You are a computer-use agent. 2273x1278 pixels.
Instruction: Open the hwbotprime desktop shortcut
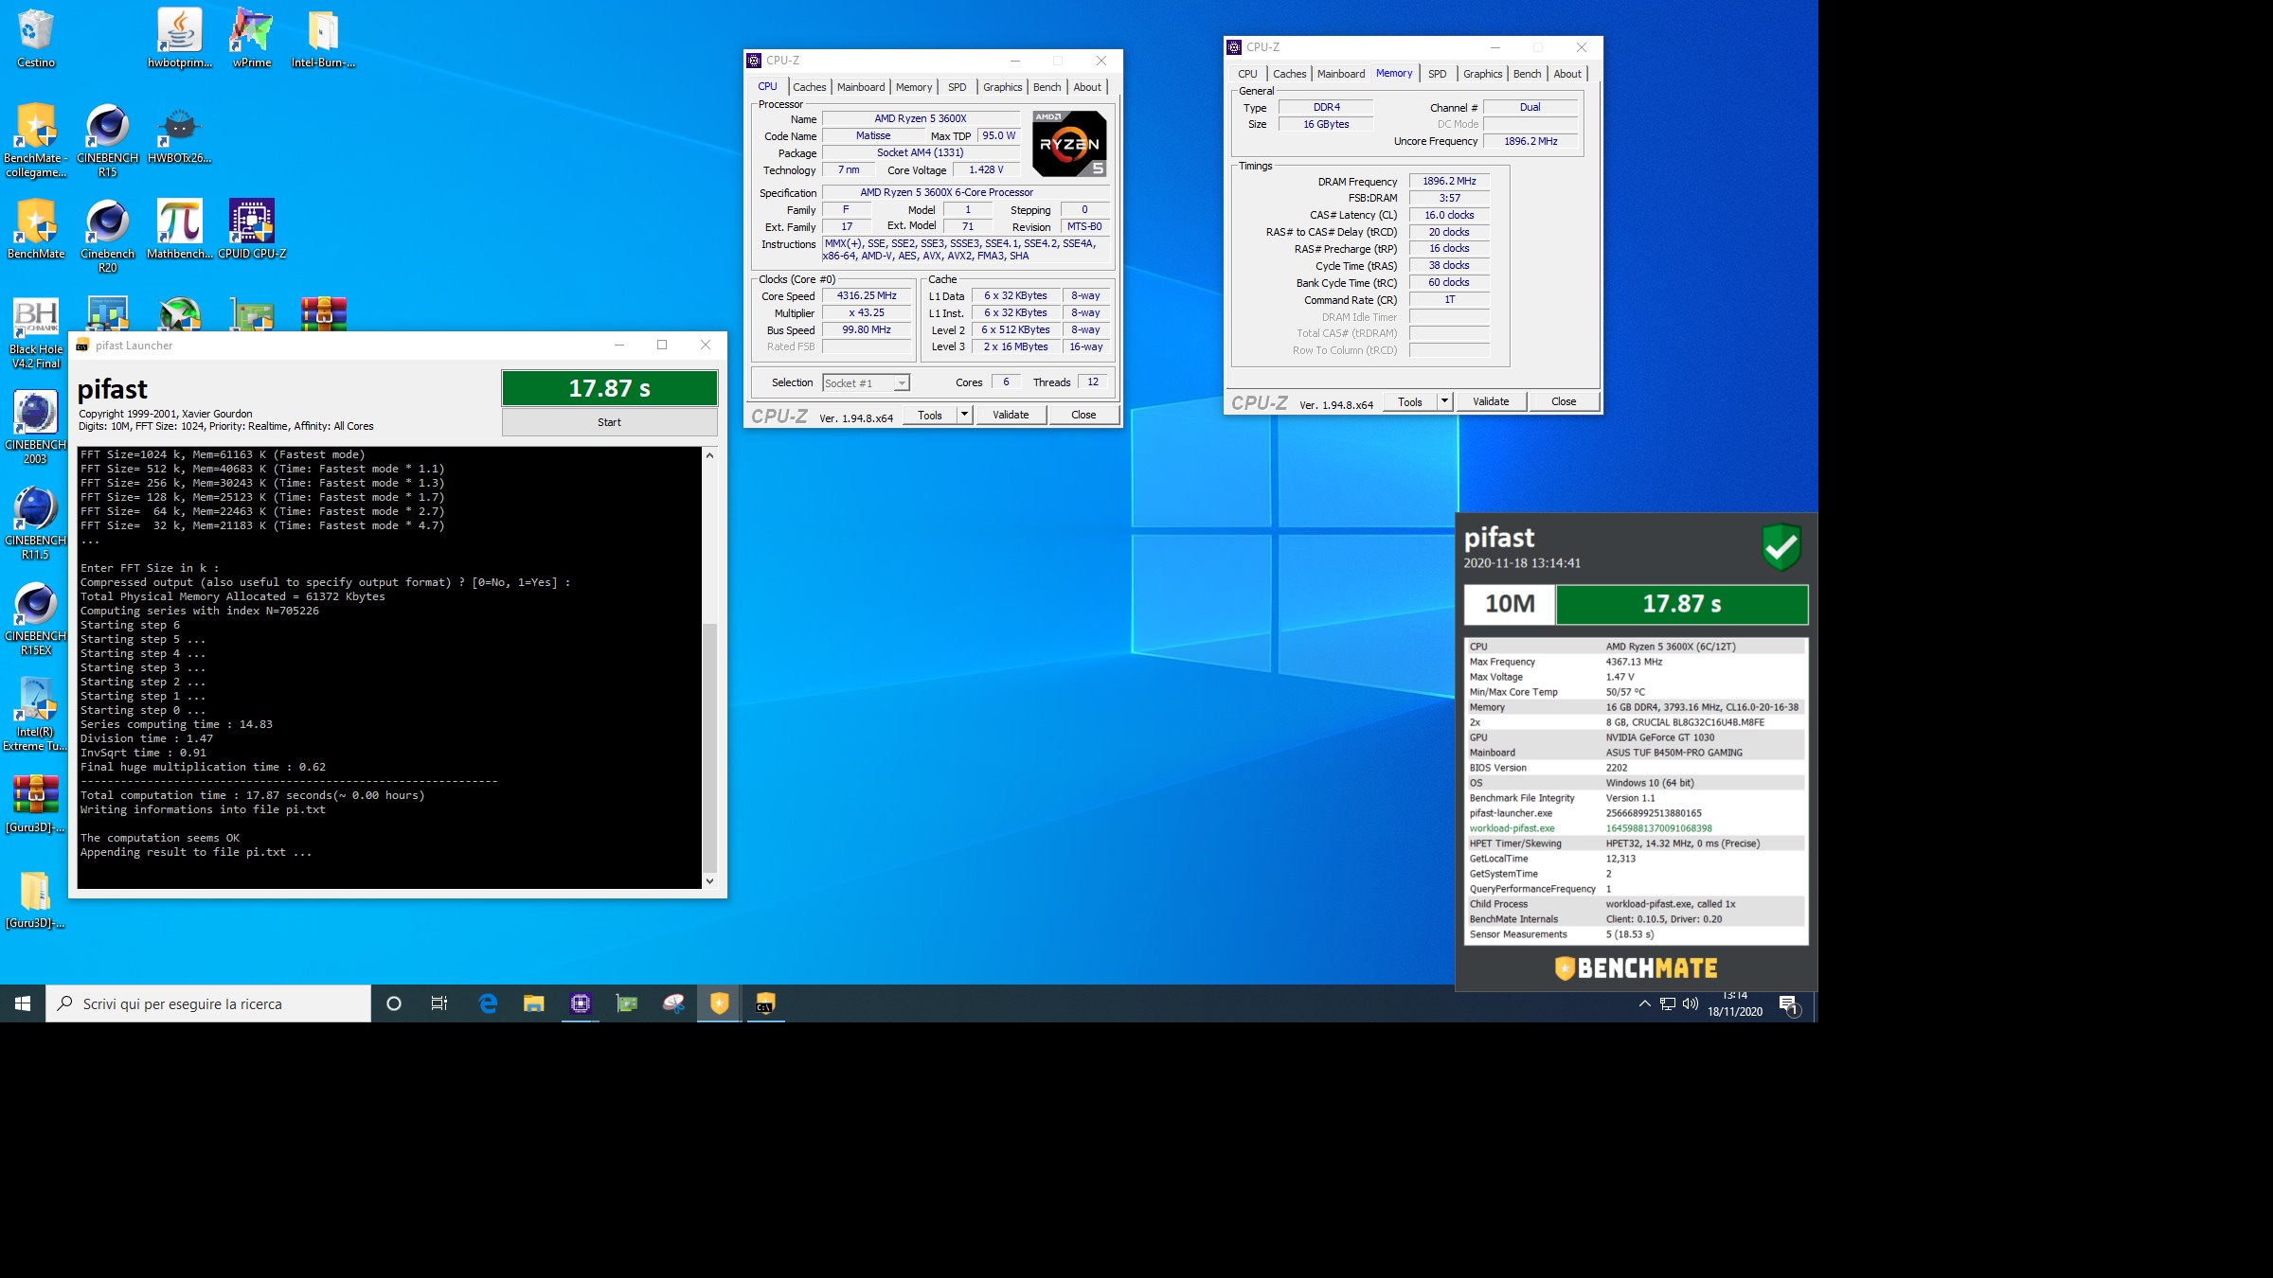coord(180,38)
